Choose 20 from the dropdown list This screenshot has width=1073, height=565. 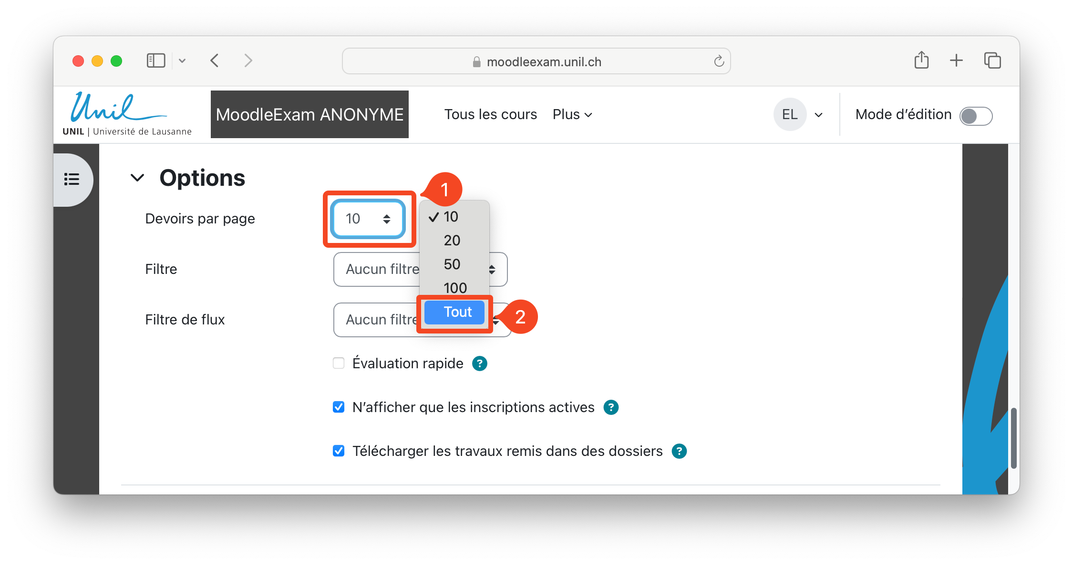point(452,241)
